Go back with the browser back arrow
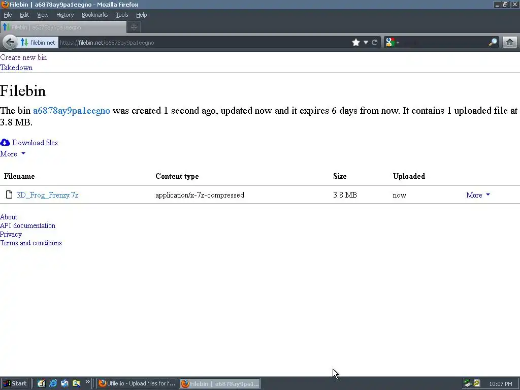 tap(10, 43)
